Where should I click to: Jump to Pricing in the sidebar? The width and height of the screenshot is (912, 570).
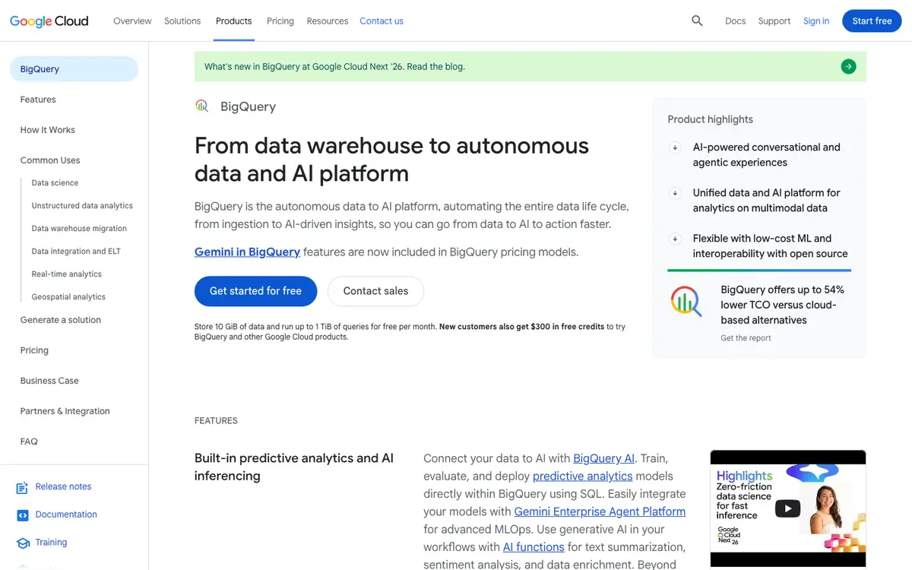click(x=34, y=350)
